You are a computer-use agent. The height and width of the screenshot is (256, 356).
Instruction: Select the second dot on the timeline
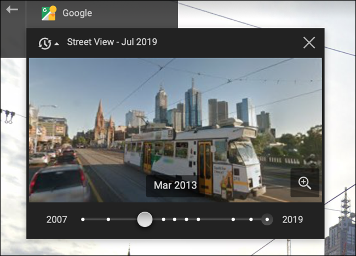pyautogui.click(x=108, y=219)
